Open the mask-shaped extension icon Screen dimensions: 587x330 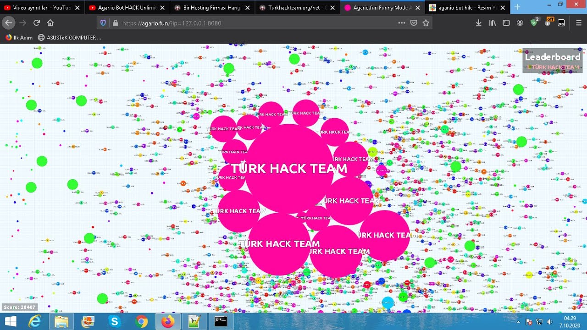(561, 23)
